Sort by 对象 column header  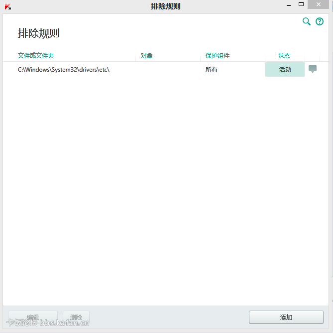point(147,56)
